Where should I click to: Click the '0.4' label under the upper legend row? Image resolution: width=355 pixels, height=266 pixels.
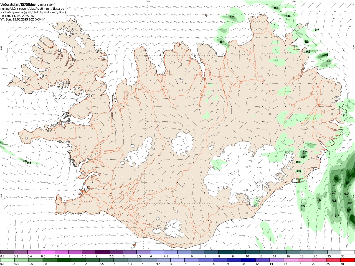(x=30, y=256)
